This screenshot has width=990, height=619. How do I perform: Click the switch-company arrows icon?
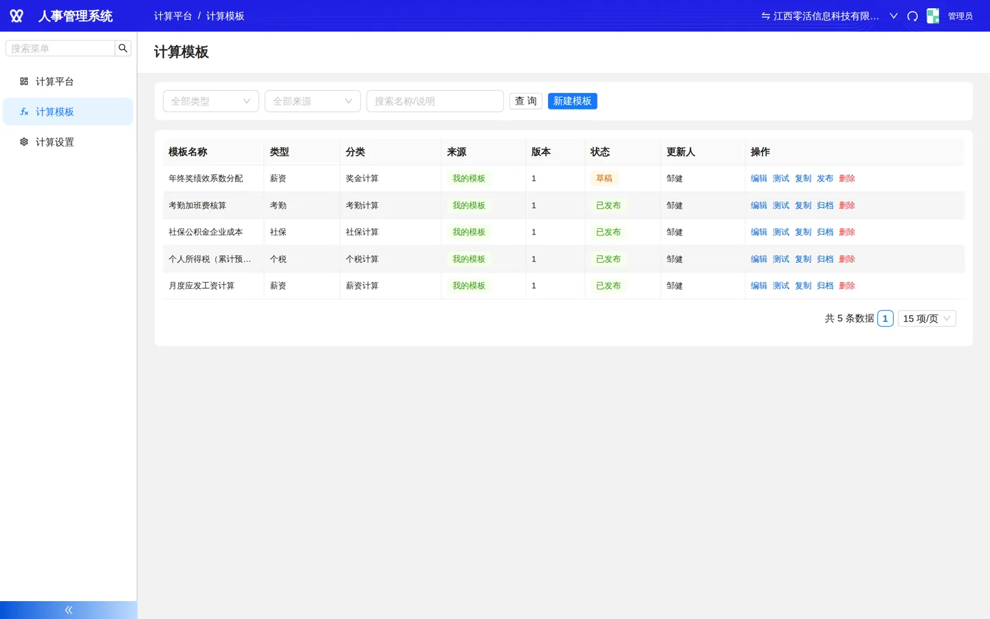click(765, 16)
